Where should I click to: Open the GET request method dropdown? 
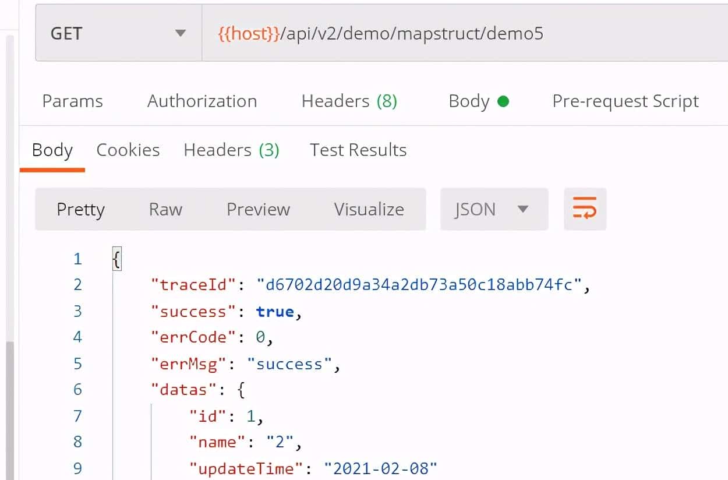click(x=181, y=33)
